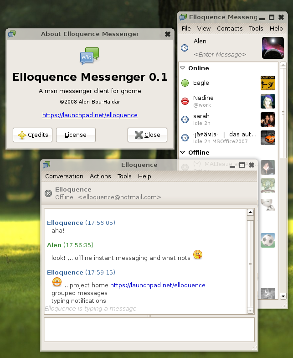Viewport: 293px width, 358px height.
Task: Click the display name Alen
Action: coord(200,42)
